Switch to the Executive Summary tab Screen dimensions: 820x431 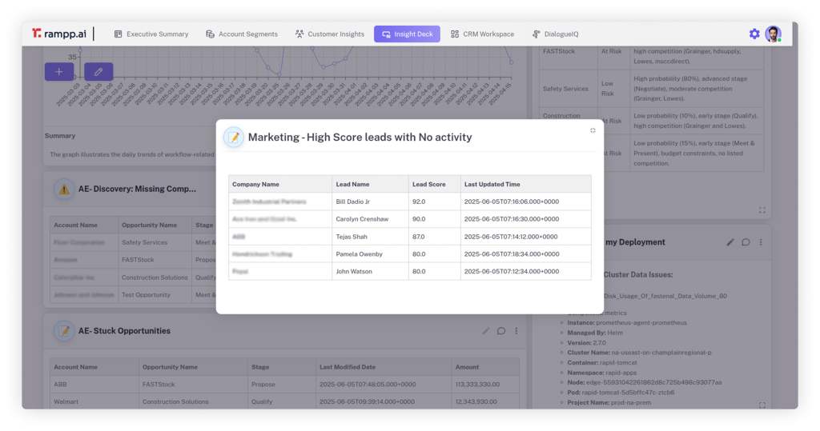[151, 34]
